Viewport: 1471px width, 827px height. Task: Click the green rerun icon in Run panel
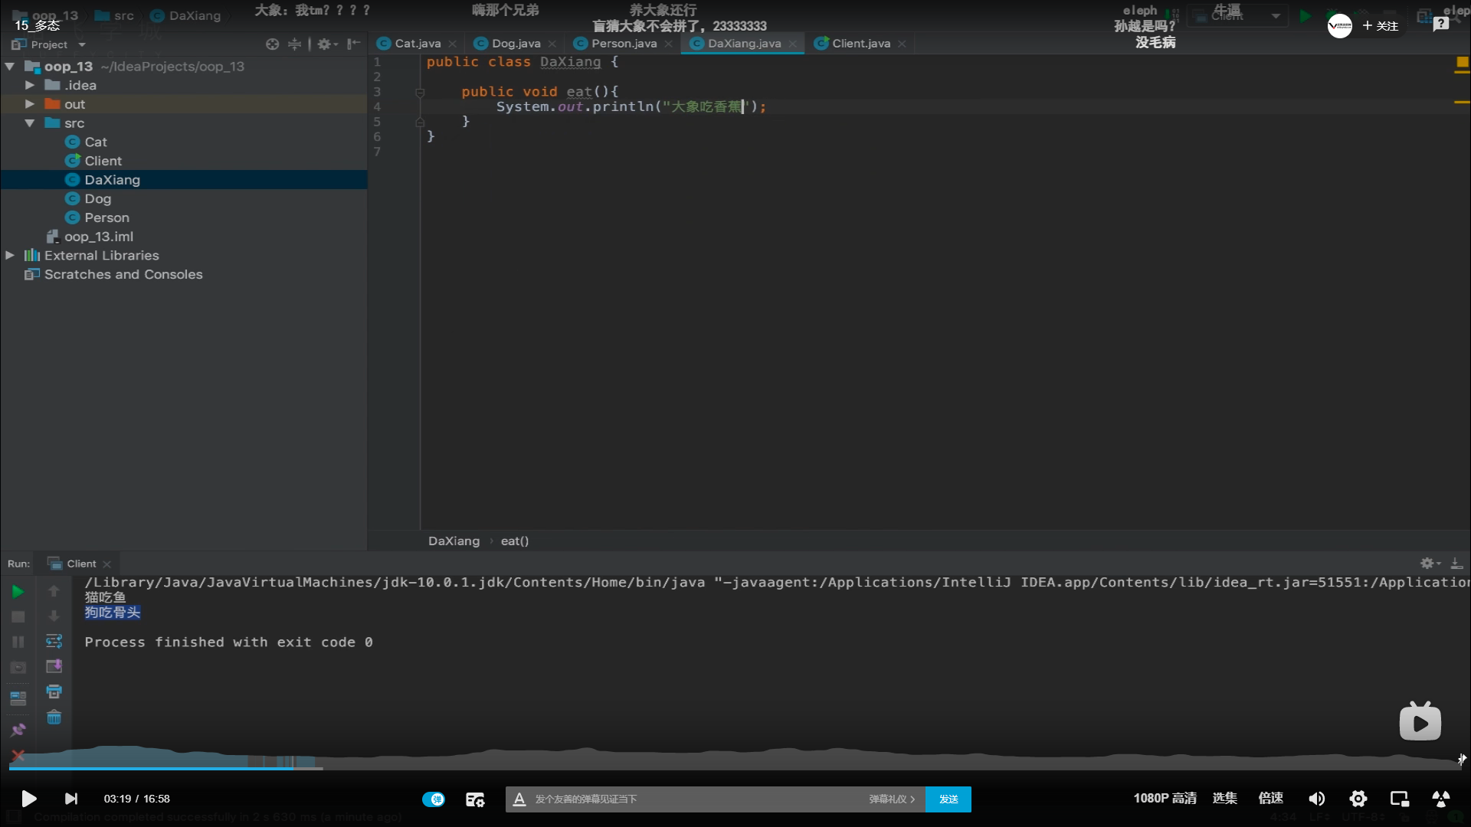tap(18, 591)
